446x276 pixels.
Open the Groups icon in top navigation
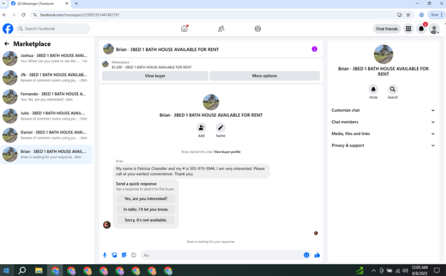(258, 28)
